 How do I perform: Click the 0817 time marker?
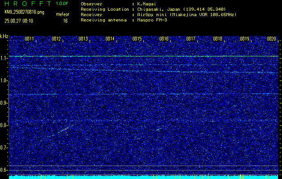click(191, 38)
